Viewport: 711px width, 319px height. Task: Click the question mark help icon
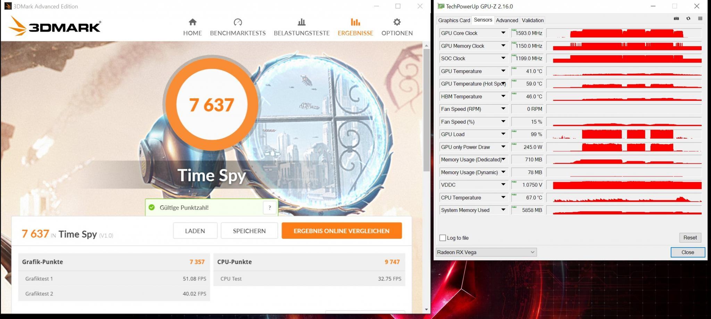click(270, 208)
